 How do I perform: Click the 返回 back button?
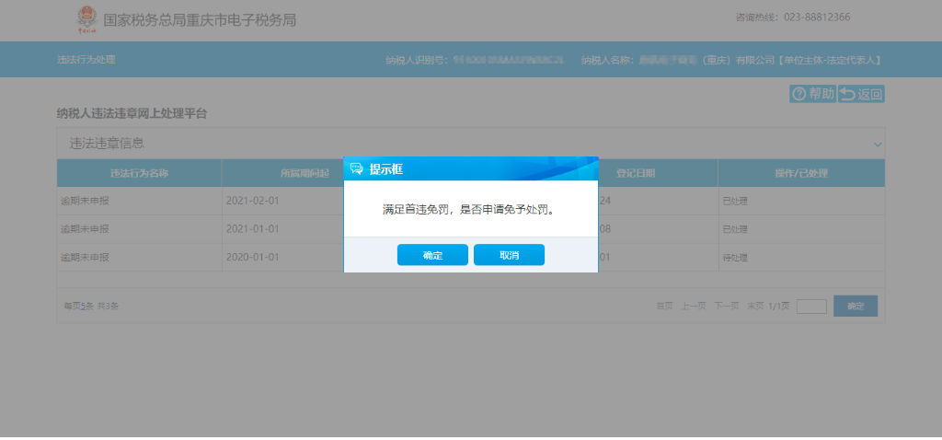click(861, 94)
